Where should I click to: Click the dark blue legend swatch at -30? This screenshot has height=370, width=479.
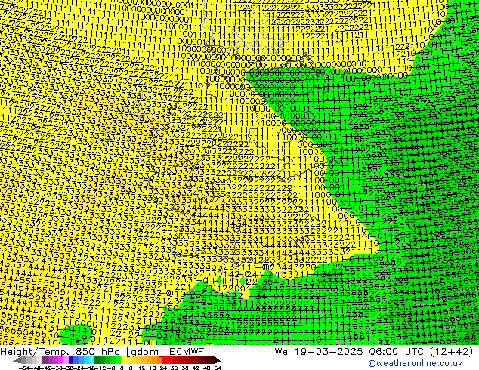[71, 359]
